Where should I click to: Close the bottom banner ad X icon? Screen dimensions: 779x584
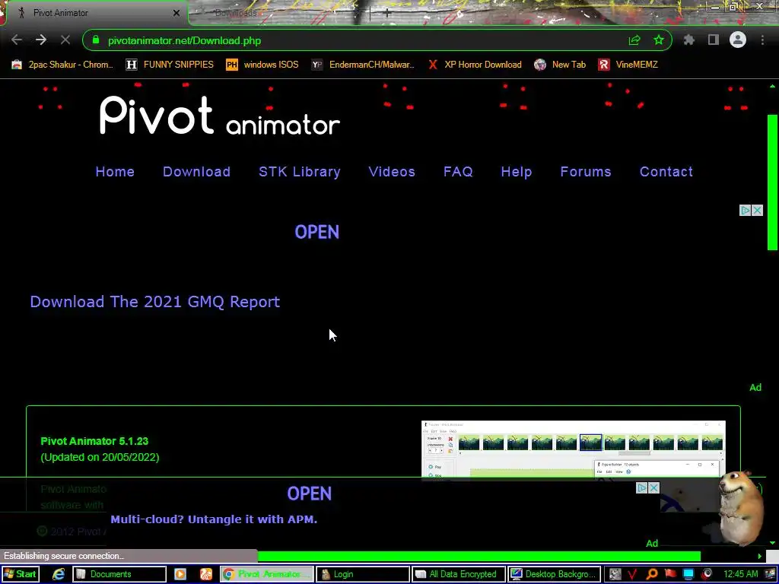653,488
